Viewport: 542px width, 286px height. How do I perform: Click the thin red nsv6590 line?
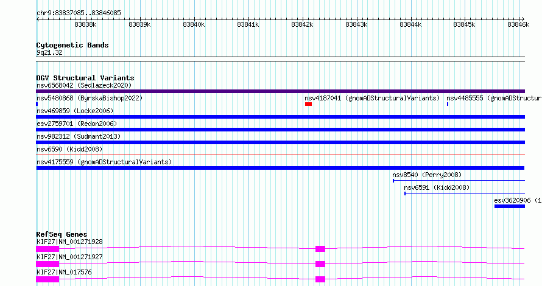pyautogui.click(x=280, y=155)
